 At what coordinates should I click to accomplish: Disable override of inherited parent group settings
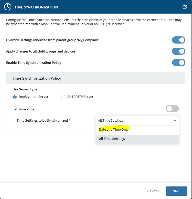(x=178, y=40)
